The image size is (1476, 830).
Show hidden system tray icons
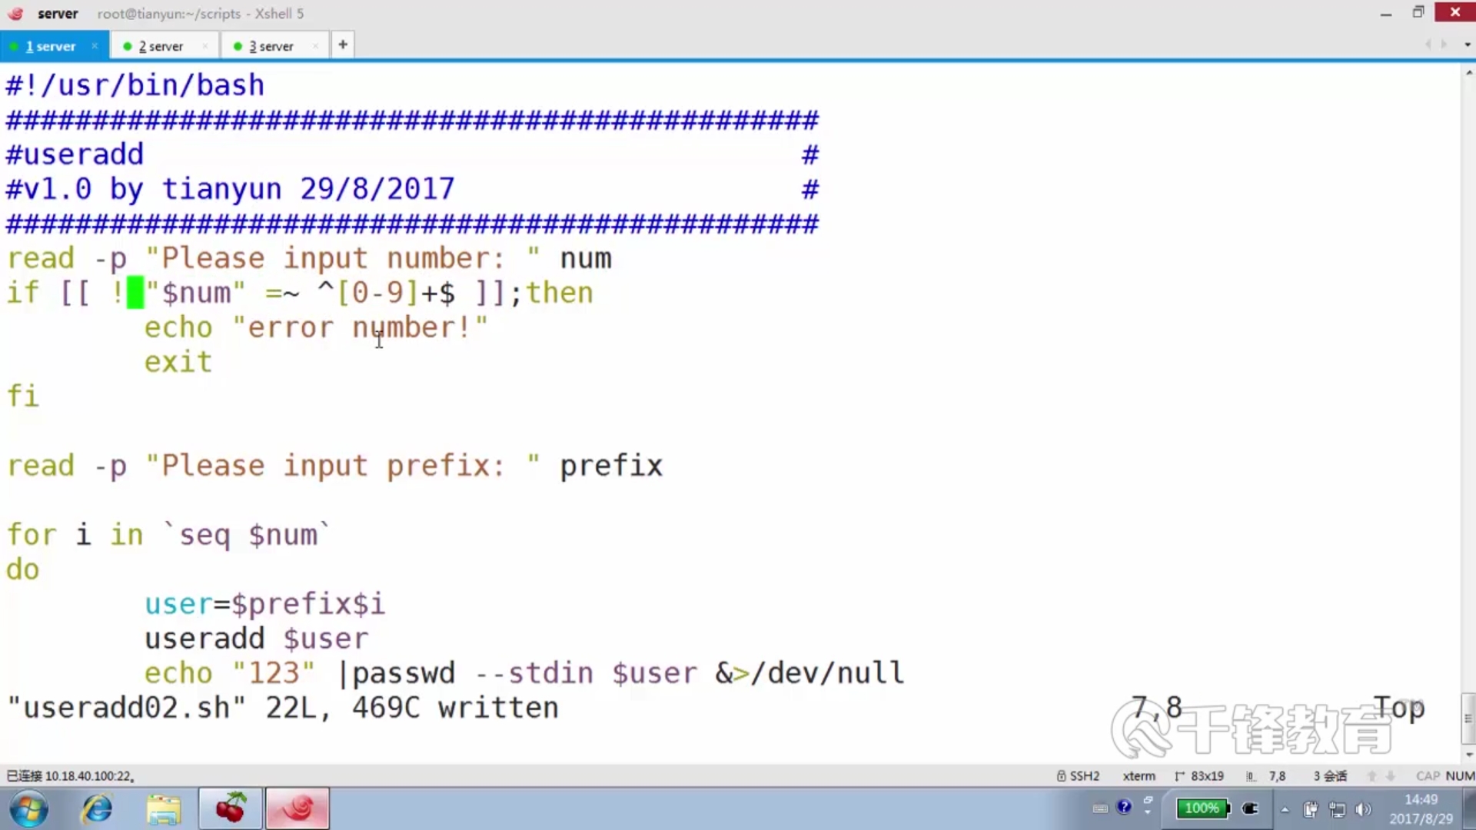[x=1285, y=809]
